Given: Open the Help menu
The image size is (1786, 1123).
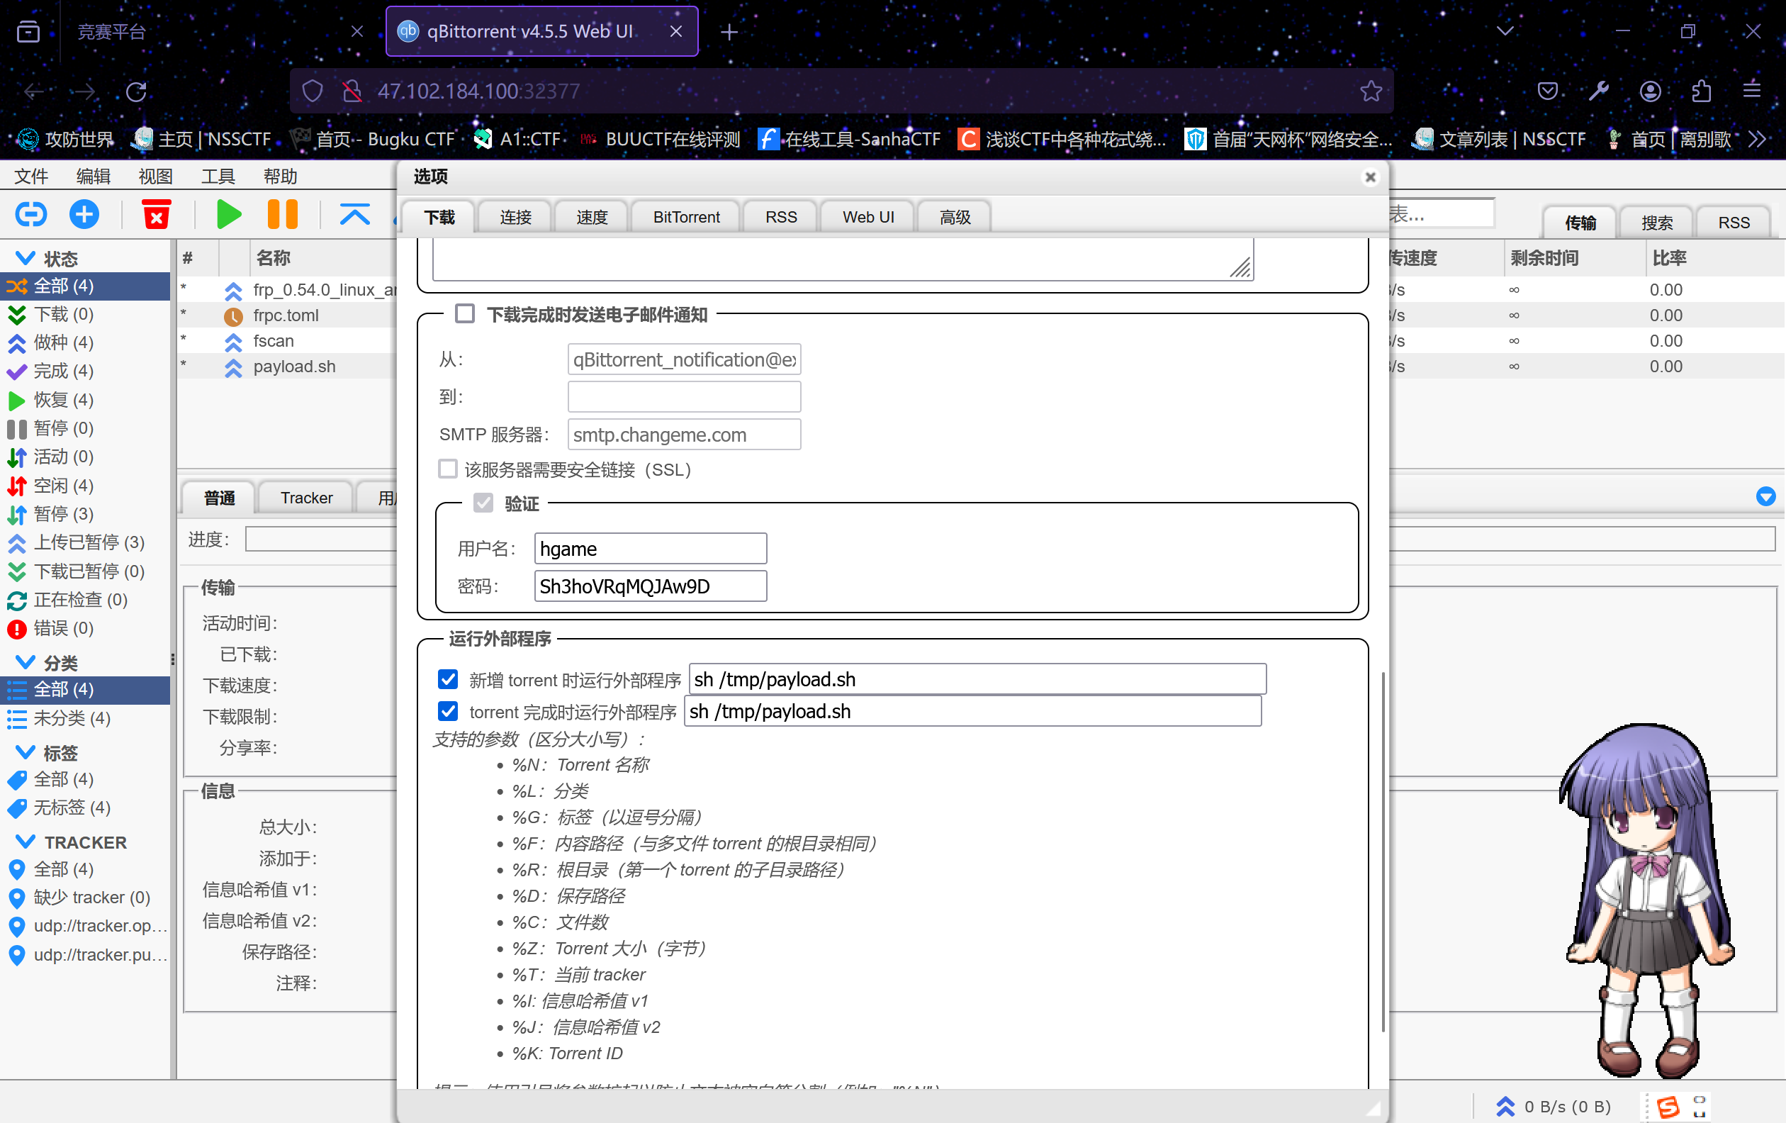Looking at the screenshot, I should pyautogui.click(x=281, y=177).
